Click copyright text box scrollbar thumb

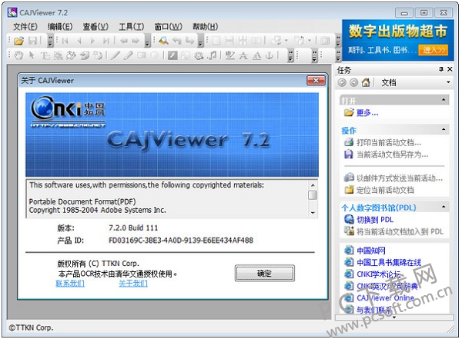click(313, 194)
